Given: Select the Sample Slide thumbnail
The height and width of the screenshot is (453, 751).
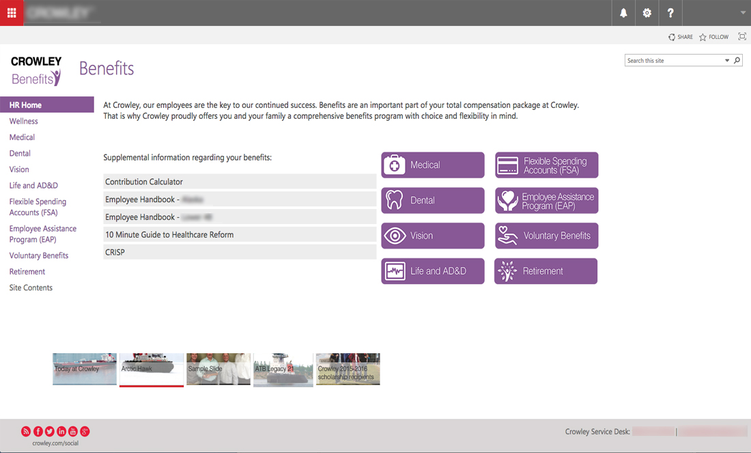Looking at the screenshot, I should click(x=218, y=369).
